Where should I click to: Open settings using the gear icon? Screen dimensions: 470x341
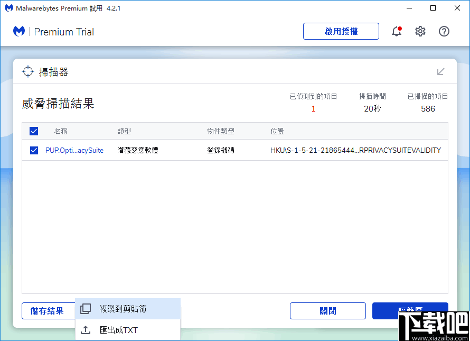pyautogui.click(x=420, y=31)
